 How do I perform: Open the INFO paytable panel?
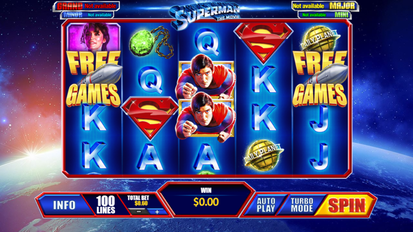point(64,205)
